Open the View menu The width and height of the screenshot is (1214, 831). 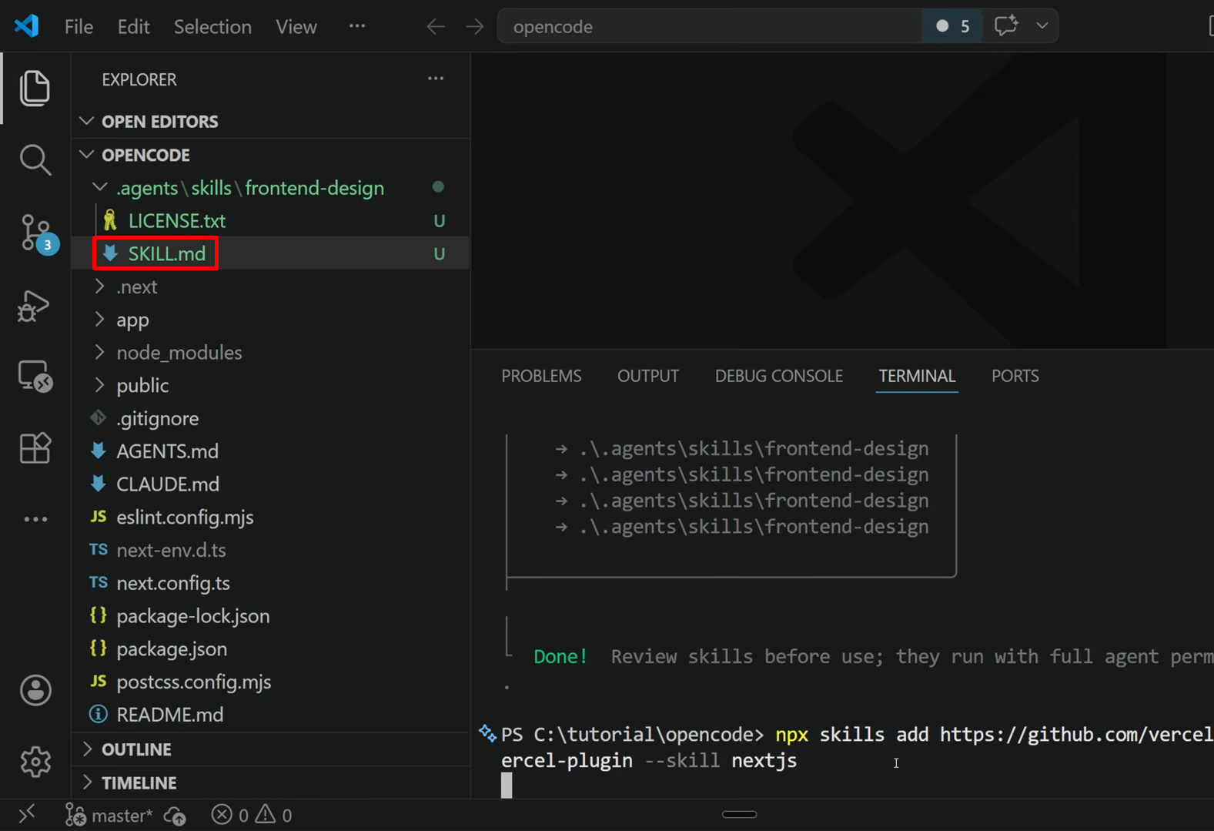pyautogui.click(x=296, y=27)
